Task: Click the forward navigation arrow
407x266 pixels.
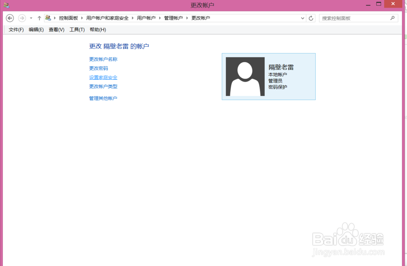Action: pyautogui.click(x=22, y=18)
